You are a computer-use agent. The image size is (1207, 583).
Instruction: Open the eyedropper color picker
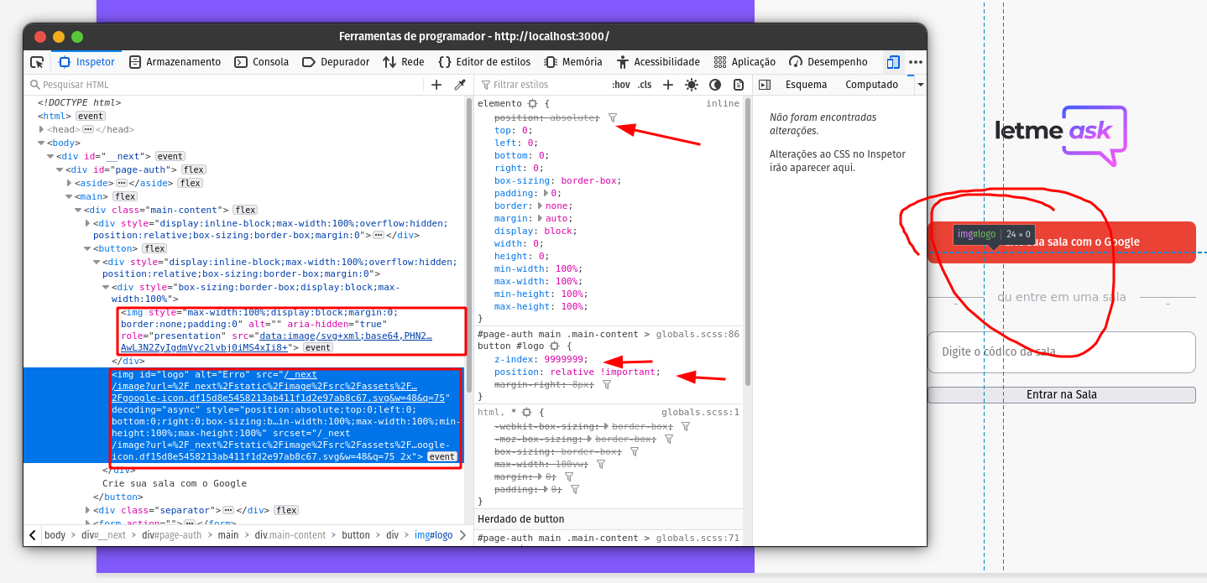point(460,85)
